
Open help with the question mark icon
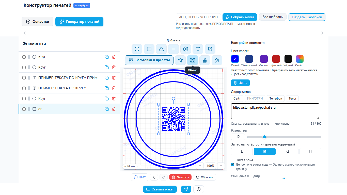[199, 189]
